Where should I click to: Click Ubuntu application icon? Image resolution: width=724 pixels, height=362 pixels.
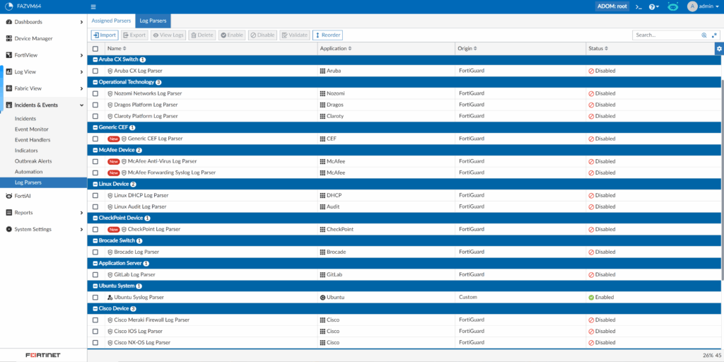click(322, 298)
